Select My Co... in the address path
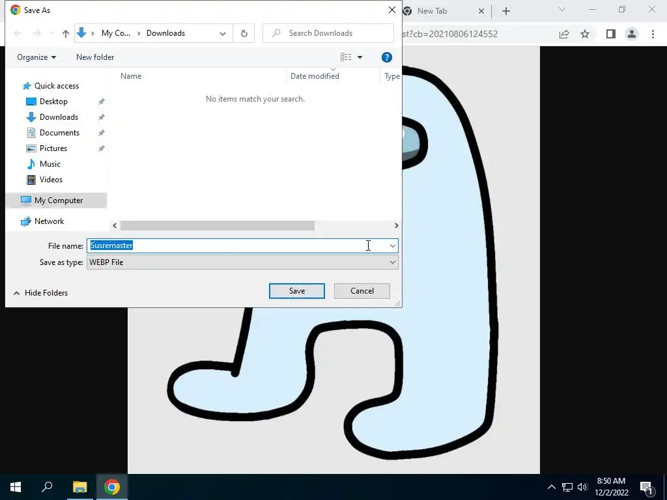Viewport: 667px width, 500px height. (116, 33)
